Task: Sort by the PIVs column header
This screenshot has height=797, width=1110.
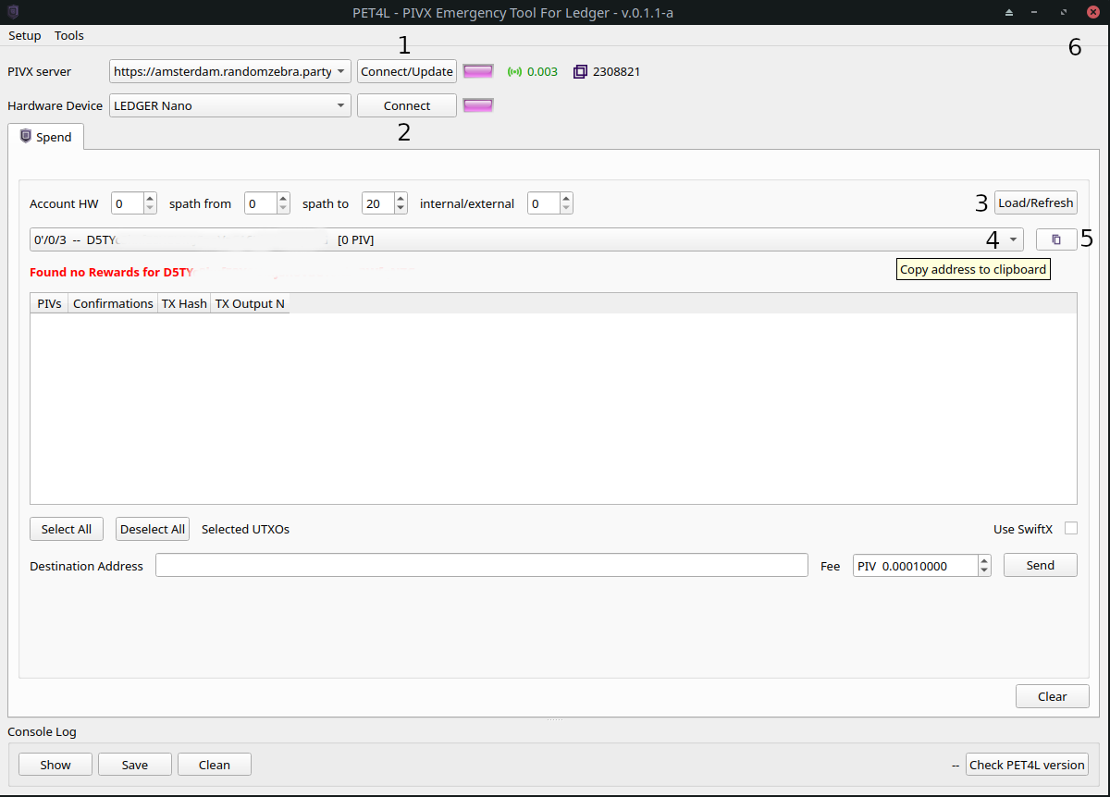Action: click(x=49, y=303)
